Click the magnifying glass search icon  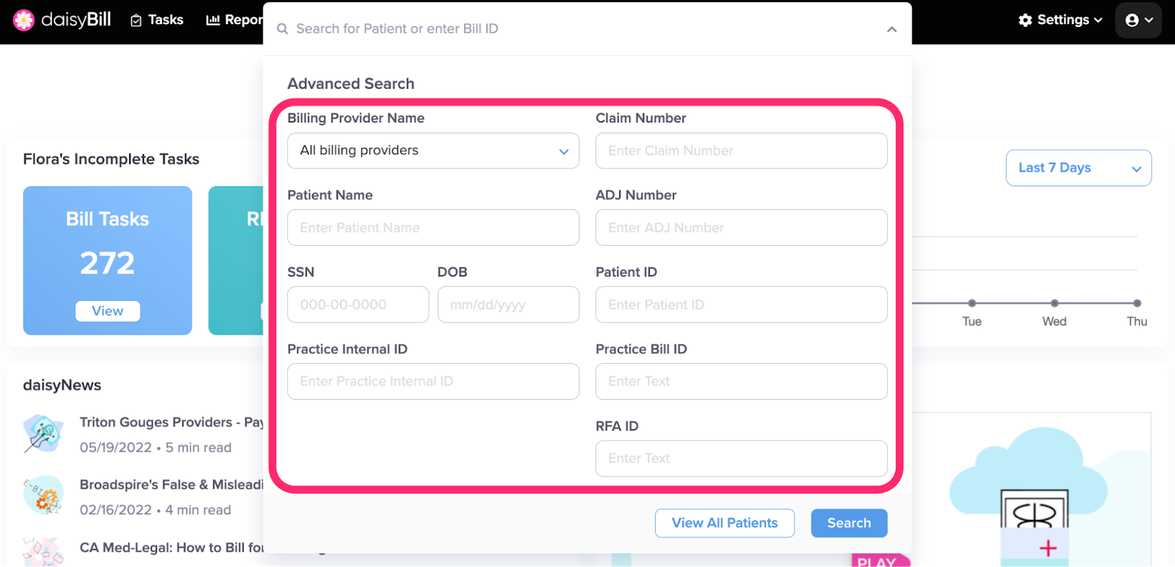pyautogui.click(x=282, y=29)
